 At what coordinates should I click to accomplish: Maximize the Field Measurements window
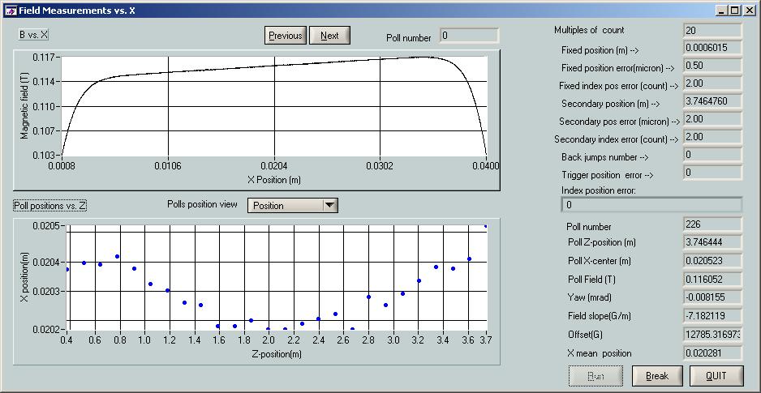tap(735, 11)
